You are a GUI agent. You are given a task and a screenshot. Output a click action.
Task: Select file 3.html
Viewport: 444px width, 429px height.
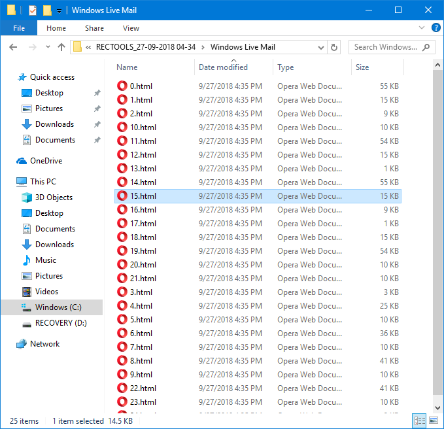pos(141,292)
